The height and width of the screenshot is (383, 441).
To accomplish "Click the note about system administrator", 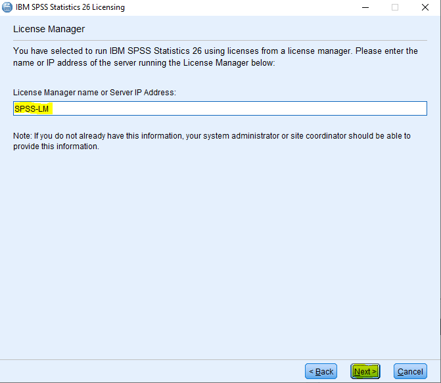I will pyautogui.click(x=212, y=141).
